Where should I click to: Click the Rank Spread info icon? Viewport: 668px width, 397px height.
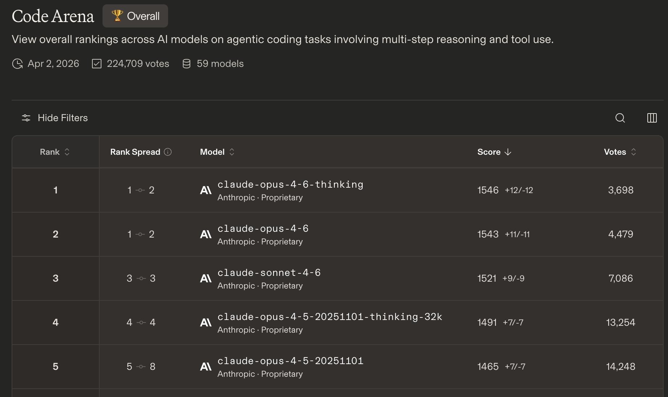click(x=168, y=152)
